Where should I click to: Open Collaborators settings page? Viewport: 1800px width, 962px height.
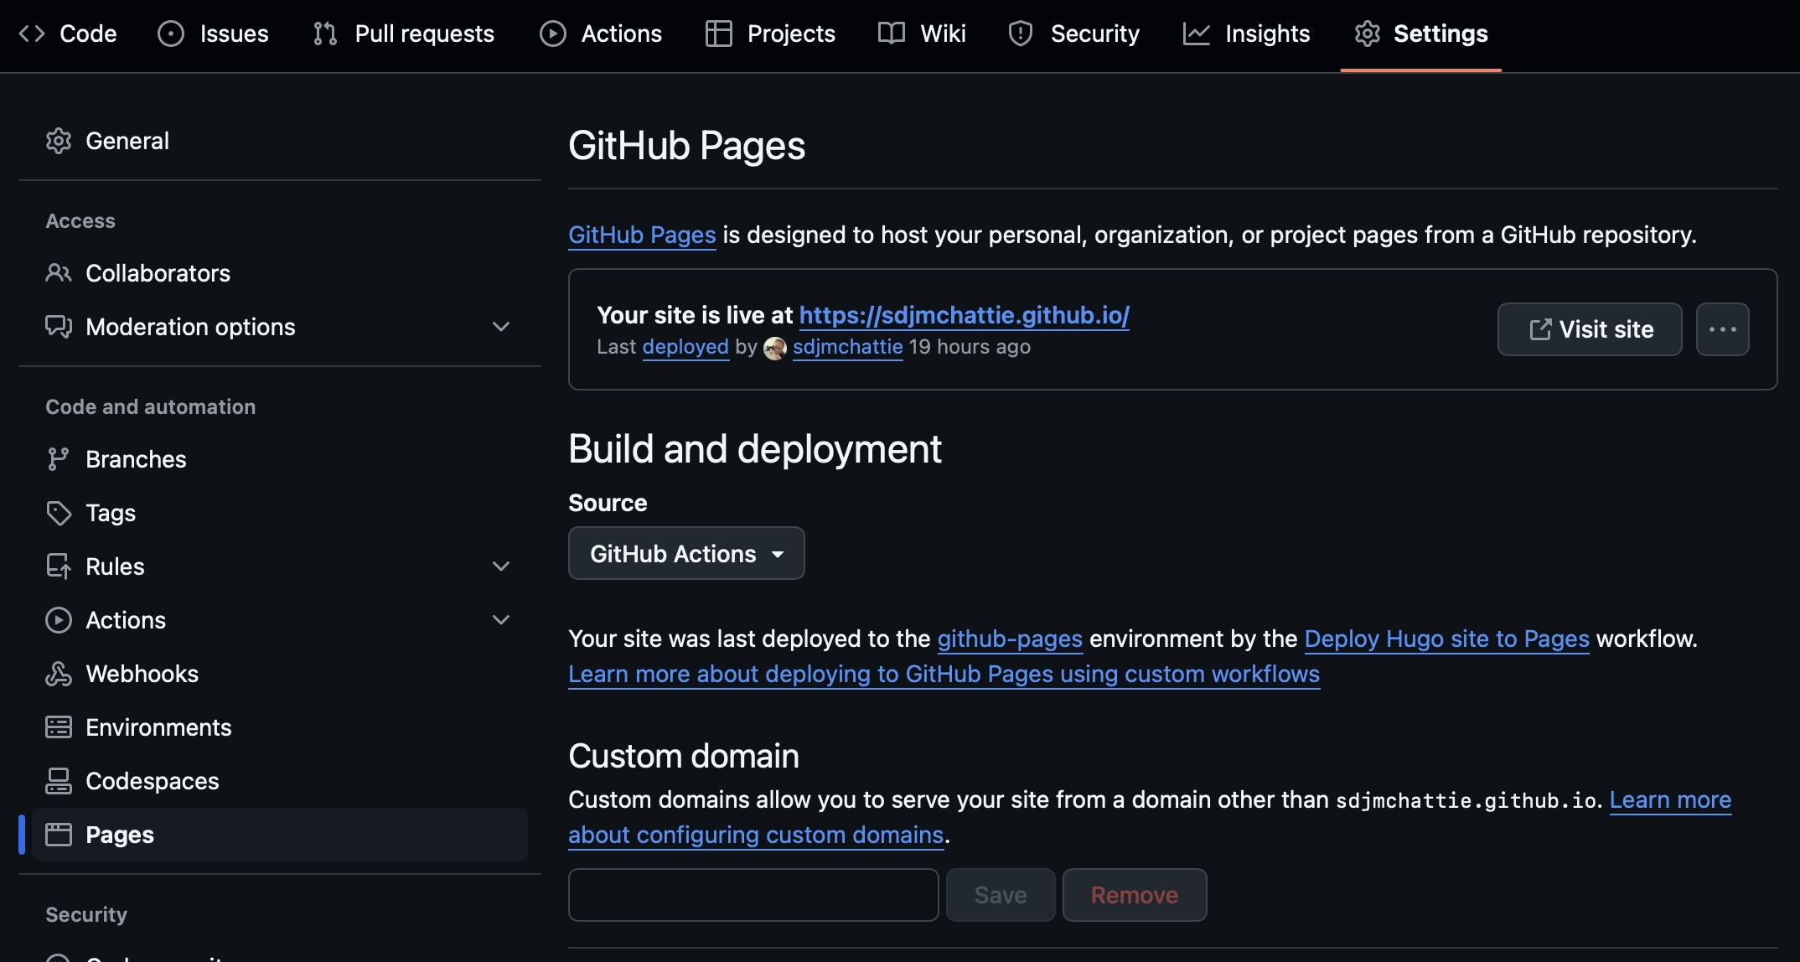pyautogui.click(x=280, y=273)
